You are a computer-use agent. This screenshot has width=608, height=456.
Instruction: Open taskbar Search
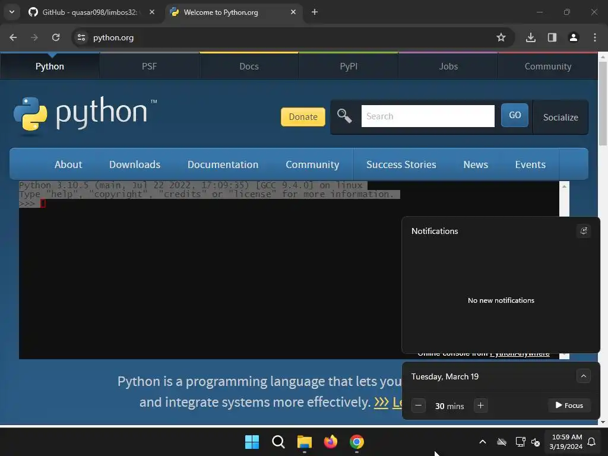coord(278,442)
